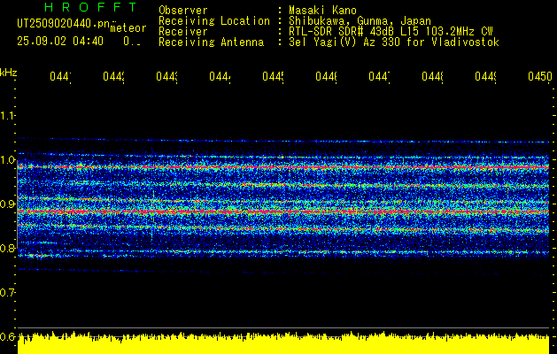
Task: Click the 0442 time axis marker
Action: 113,77
